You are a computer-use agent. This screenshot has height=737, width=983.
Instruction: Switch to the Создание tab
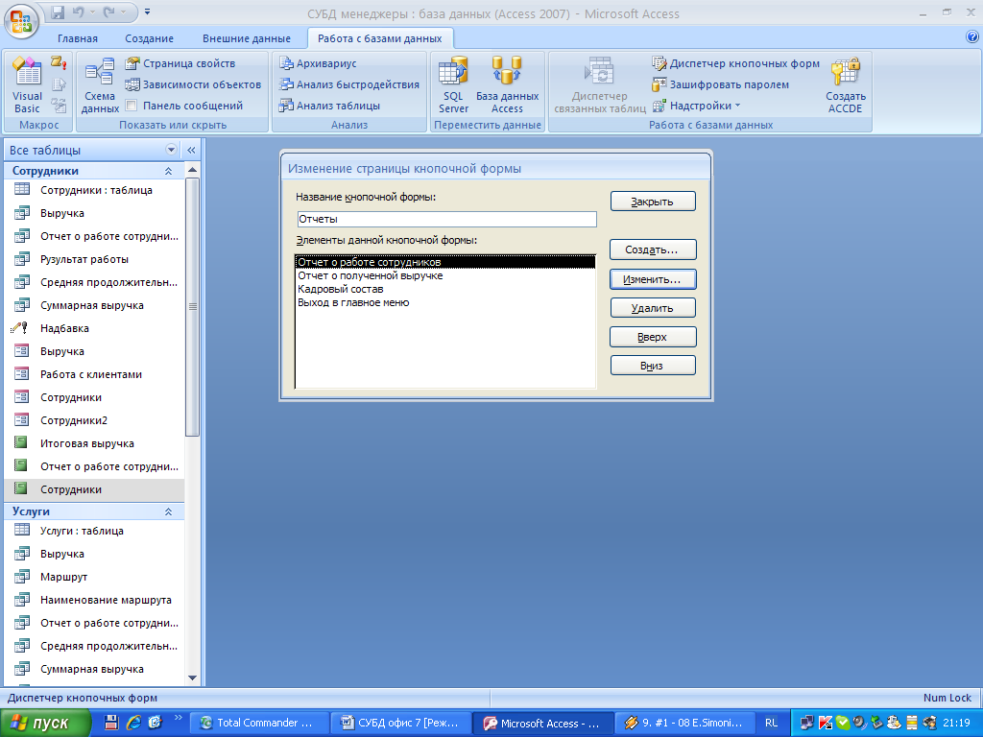coord(149,38)
